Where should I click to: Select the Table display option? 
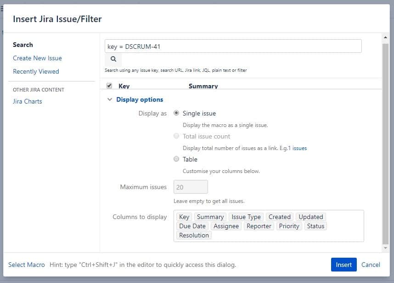tap(176, 159)
